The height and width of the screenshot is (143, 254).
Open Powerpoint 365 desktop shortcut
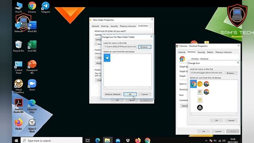32,67
